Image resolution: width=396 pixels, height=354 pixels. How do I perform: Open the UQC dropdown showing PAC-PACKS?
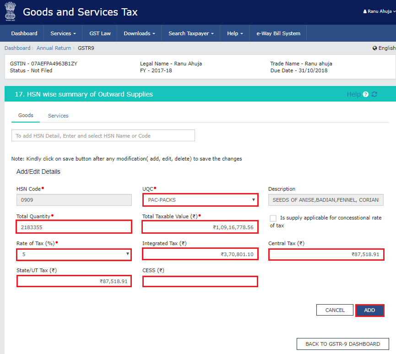click(200, 200)
